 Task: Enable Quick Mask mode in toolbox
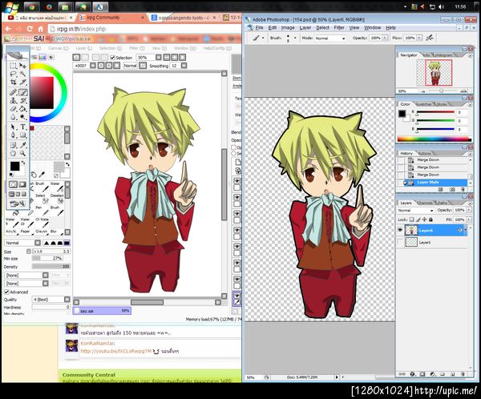[22, 184]
